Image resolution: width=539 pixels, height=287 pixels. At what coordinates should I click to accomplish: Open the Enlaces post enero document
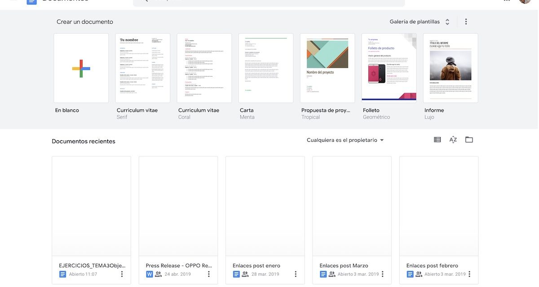[265, 206]
